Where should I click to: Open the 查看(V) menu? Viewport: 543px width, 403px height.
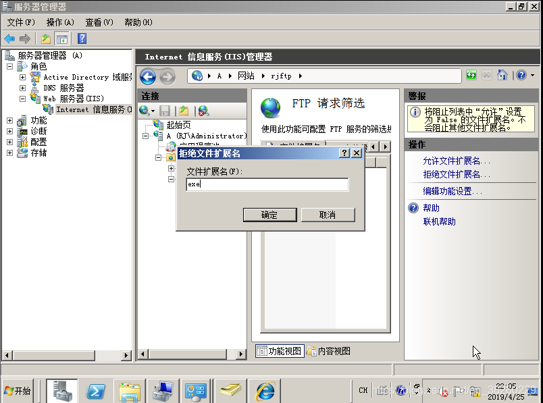(x=99, y=22)
